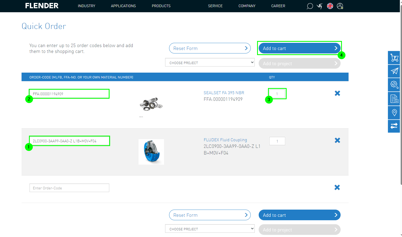The image size is (402, 237).
Task: Click the ORDER-CODE column header
Action: [x=81, y=77]
